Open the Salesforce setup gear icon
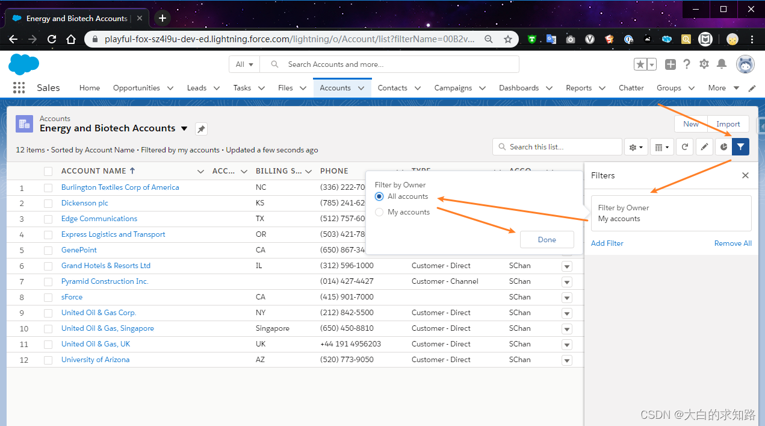Viewport: 765px width, 426px height. [x=704, y=64]
